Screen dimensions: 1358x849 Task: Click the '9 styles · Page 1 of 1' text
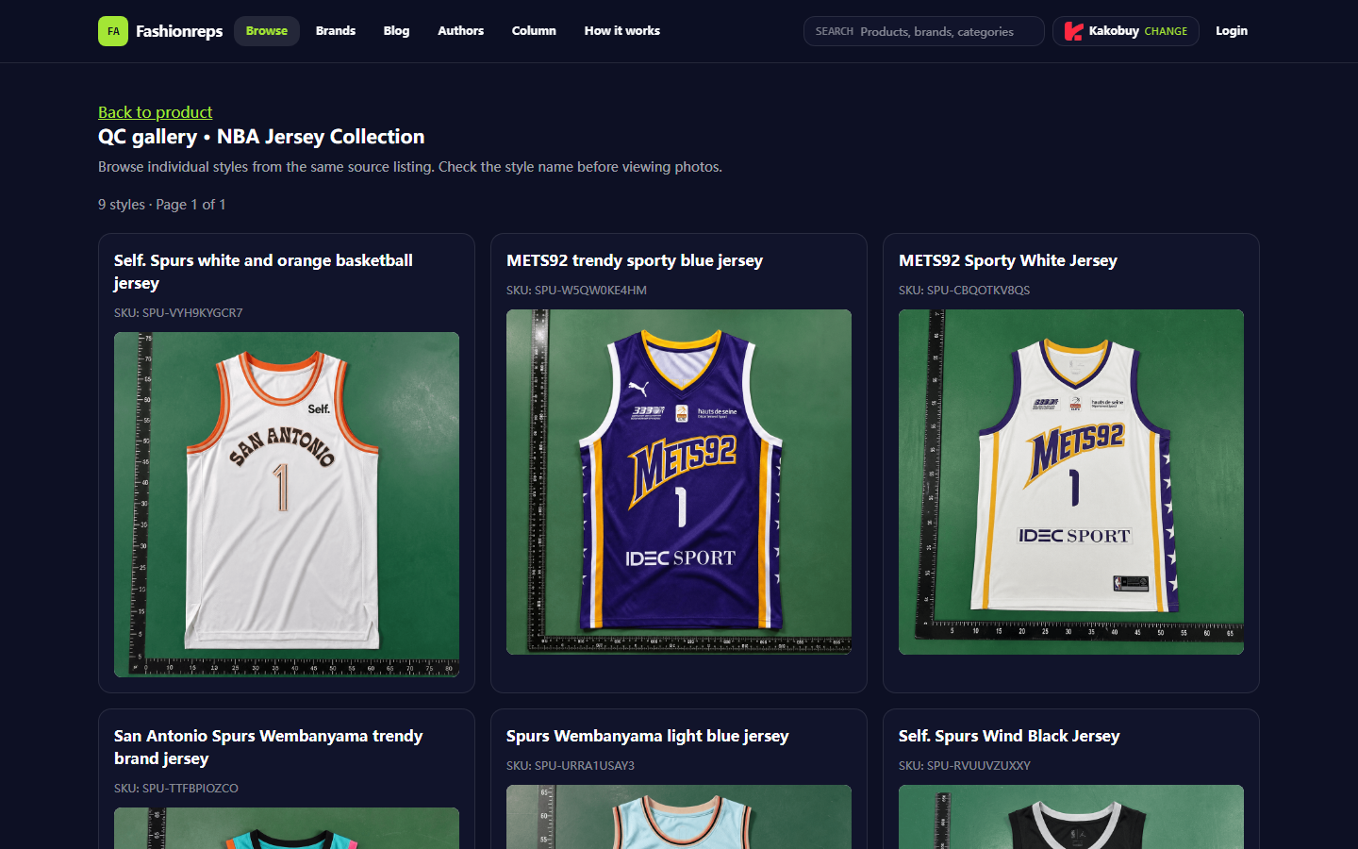(x=162, y=205)
